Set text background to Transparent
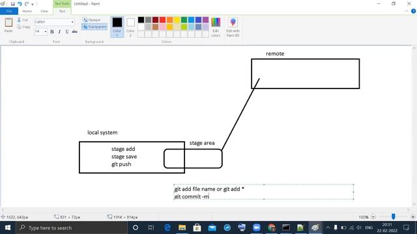417x234 pixels. click(x=94, y=27)
